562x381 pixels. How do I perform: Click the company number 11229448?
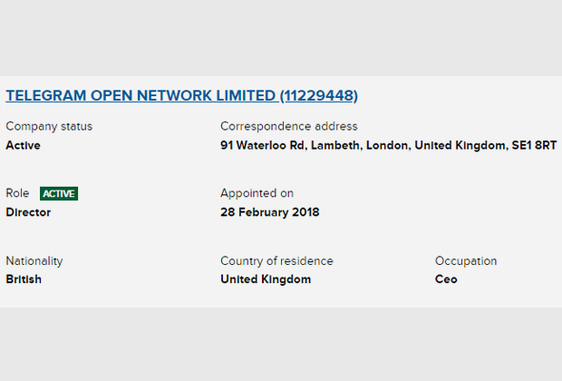[x=319, y=95]
